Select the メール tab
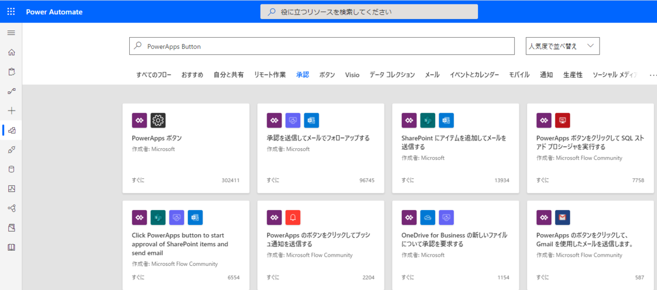 (x=433, y=75)
